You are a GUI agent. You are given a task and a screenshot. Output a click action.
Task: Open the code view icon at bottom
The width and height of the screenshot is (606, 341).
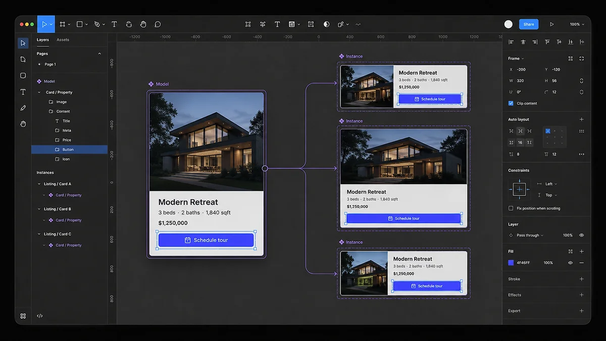tap(40, 316)
